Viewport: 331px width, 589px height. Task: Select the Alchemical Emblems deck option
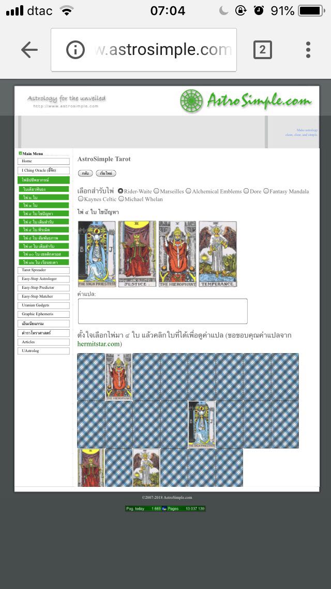189,191
